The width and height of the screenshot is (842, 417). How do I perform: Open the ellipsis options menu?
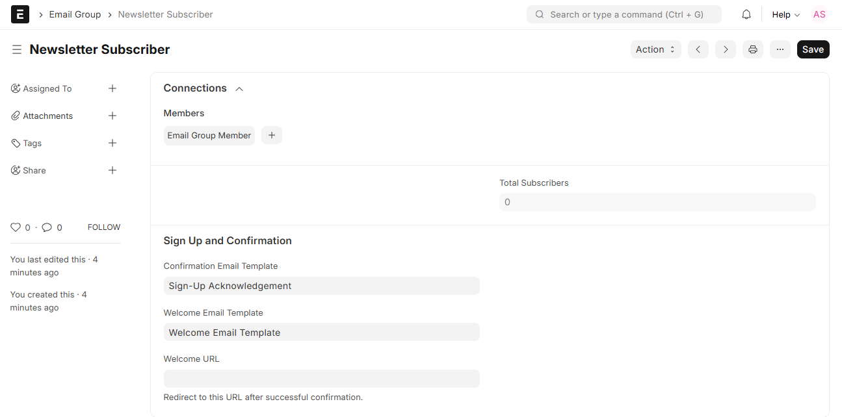(x=780, y=49)
